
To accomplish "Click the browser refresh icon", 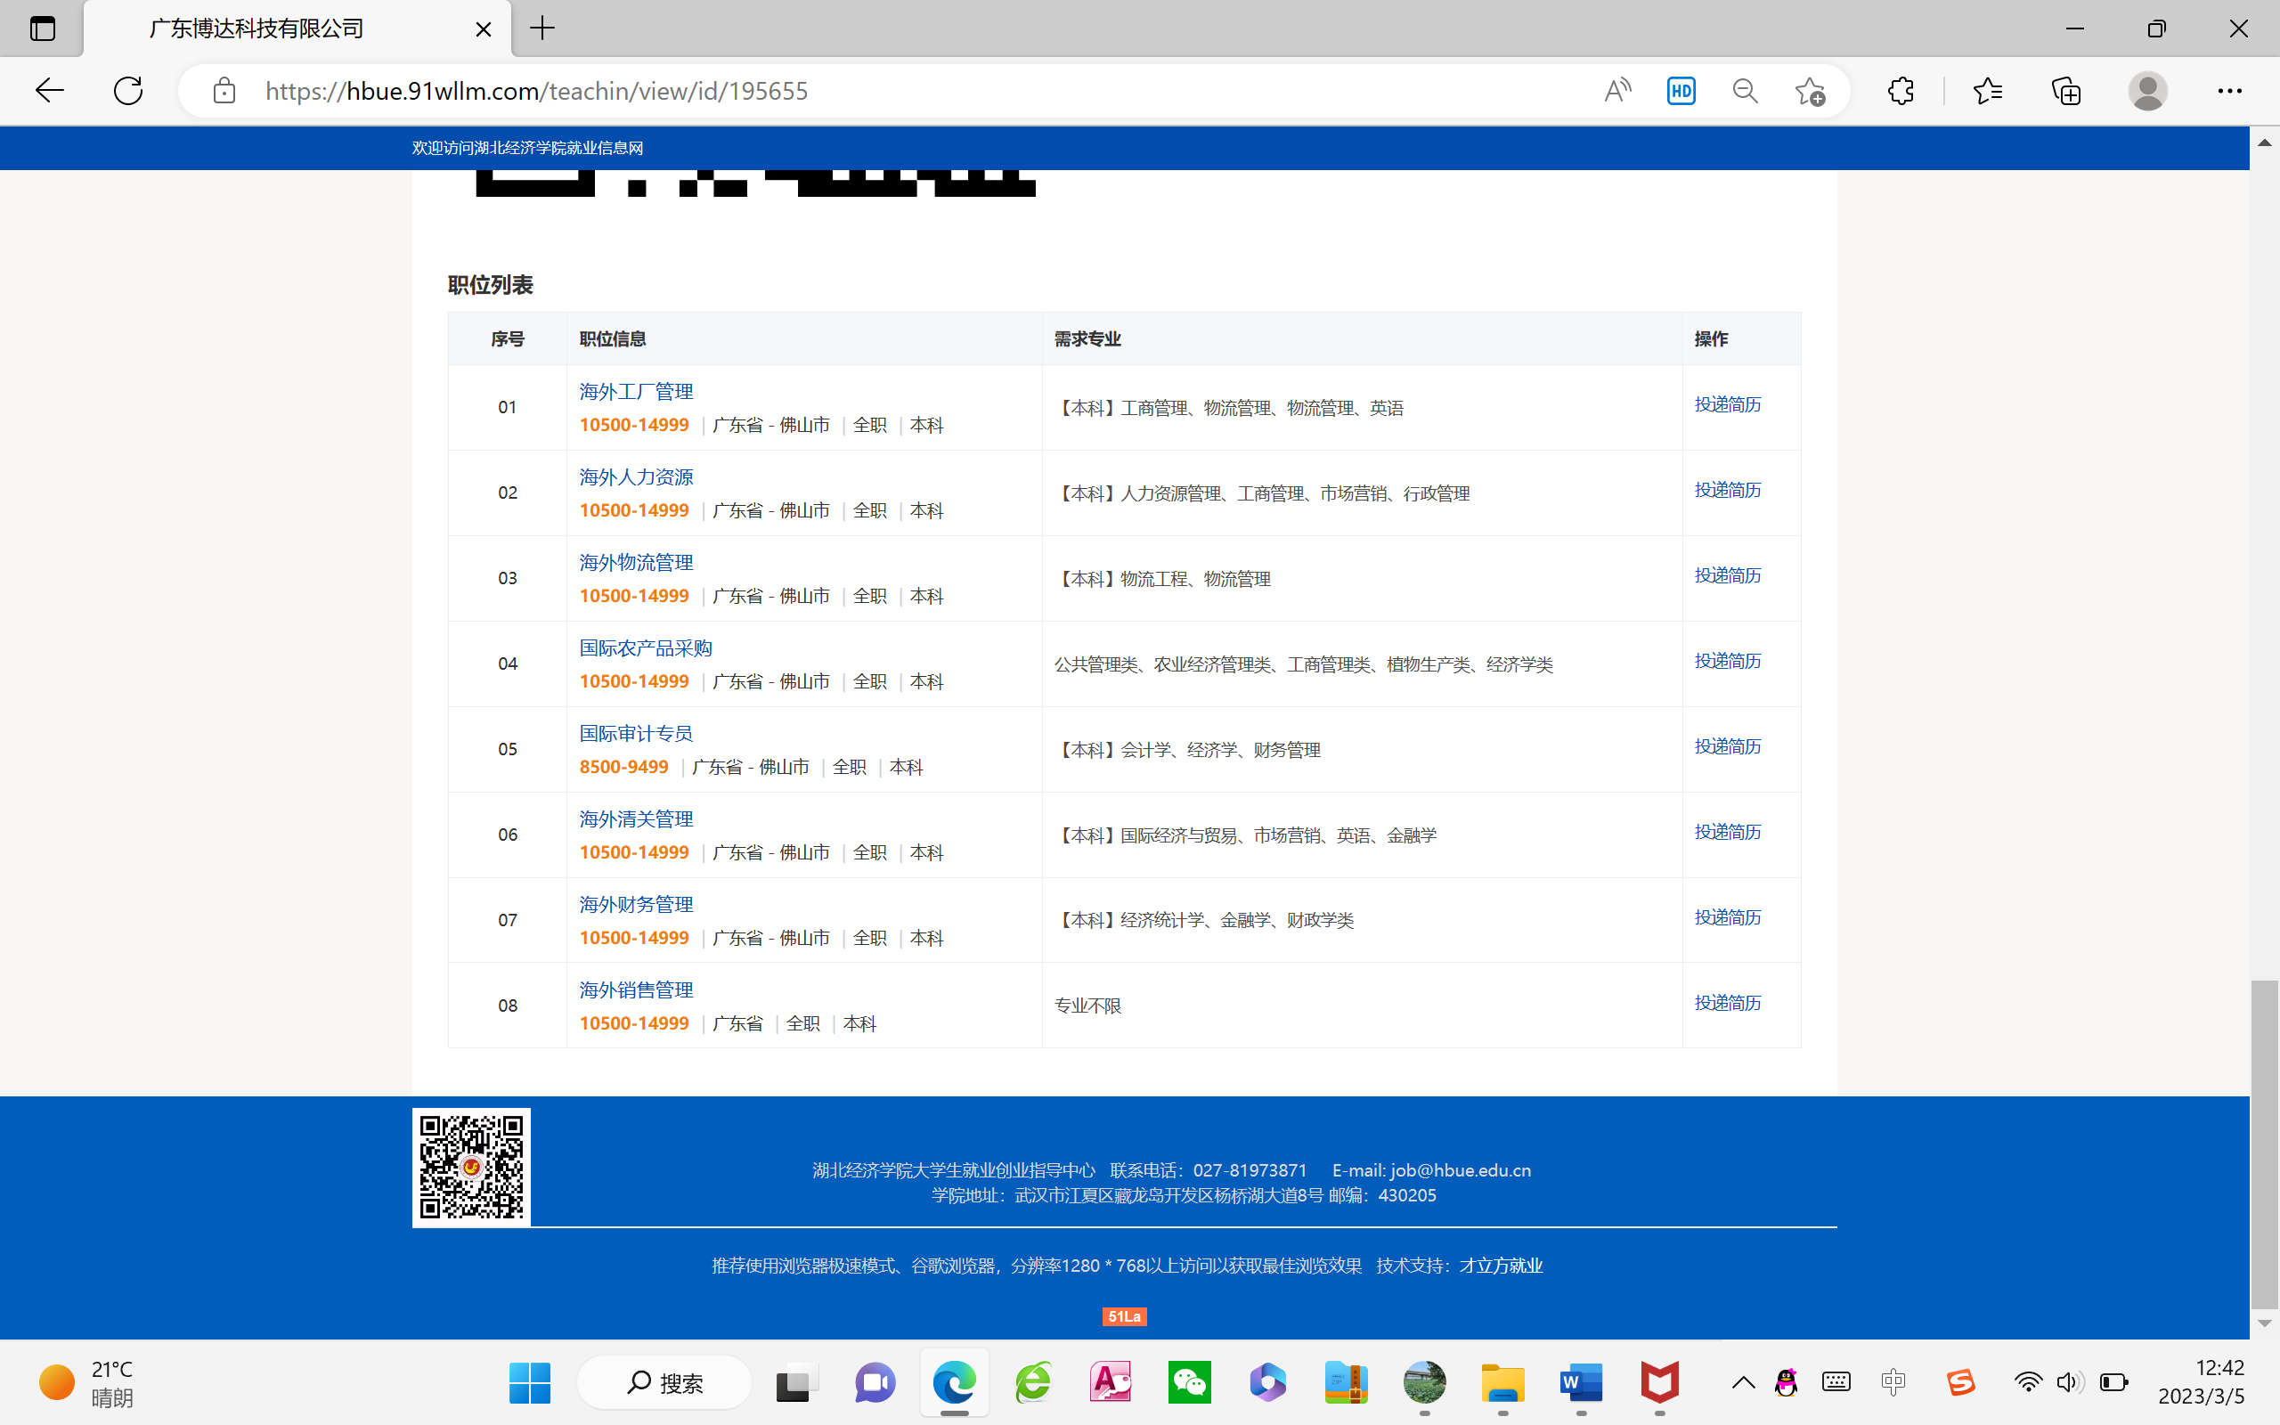I will [x=128, y=91].
